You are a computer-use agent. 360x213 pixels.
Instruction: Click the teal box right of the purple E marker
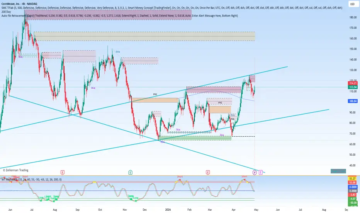338,171
